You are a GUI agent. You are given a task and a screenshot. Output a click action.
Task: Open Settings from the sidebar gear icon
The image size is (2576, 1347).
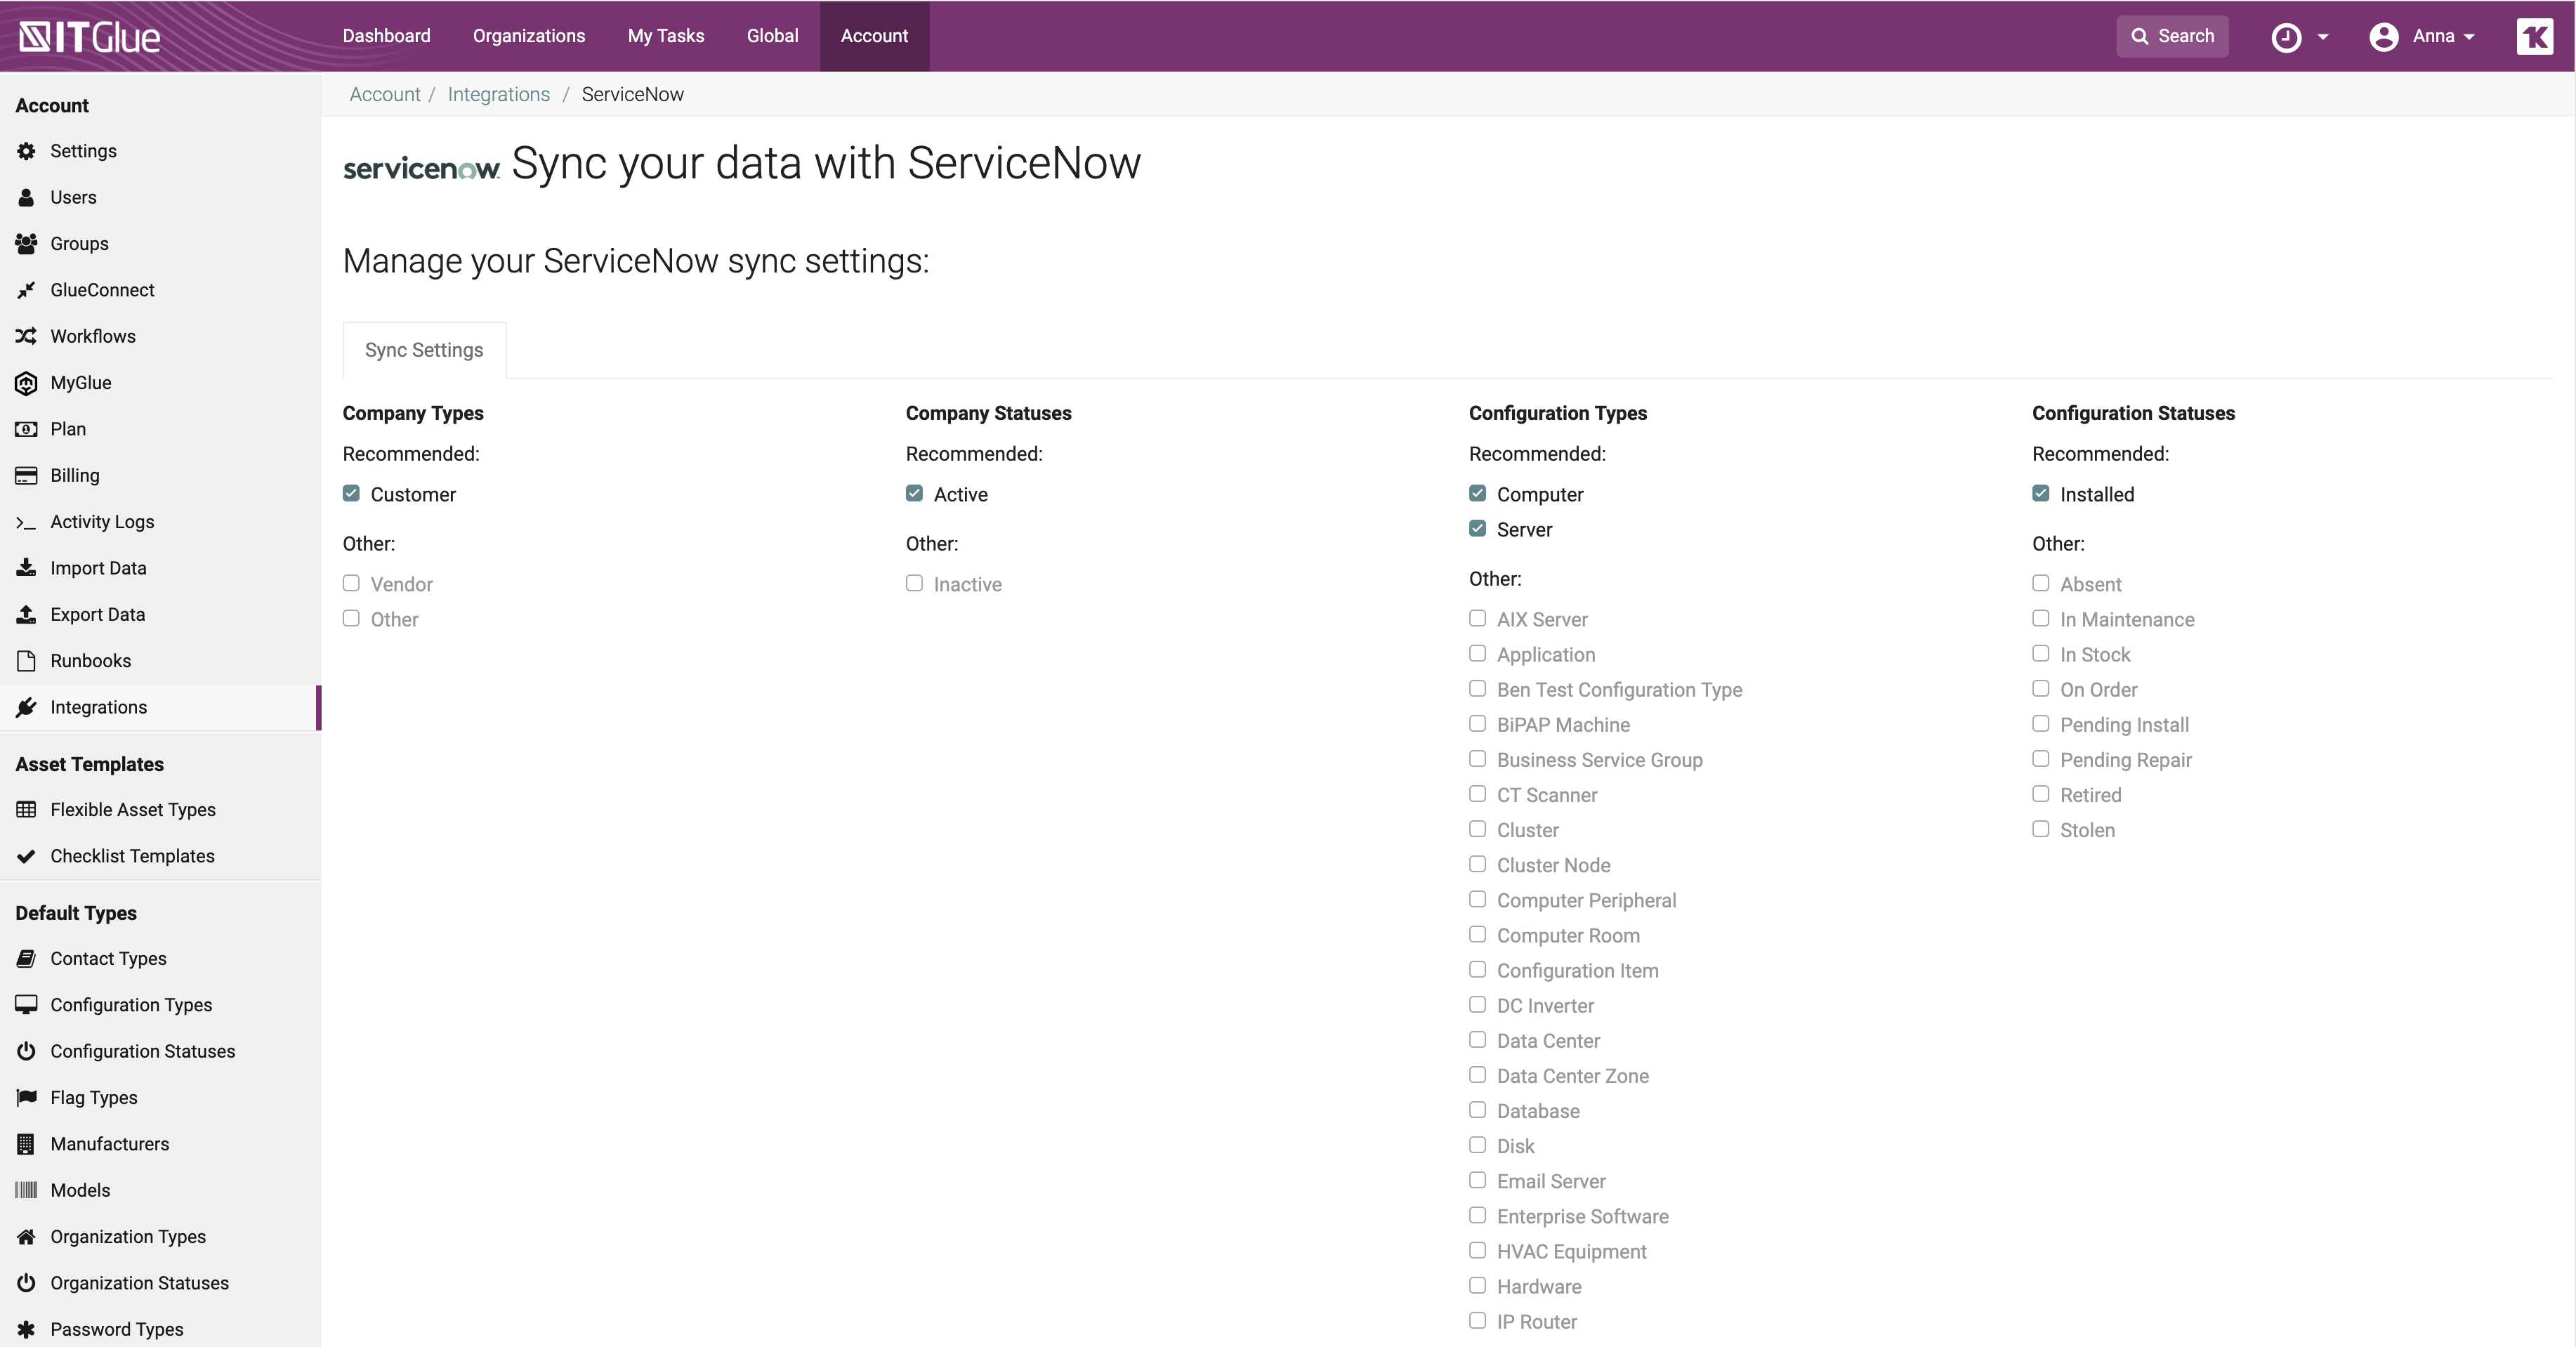coord(26,150)
